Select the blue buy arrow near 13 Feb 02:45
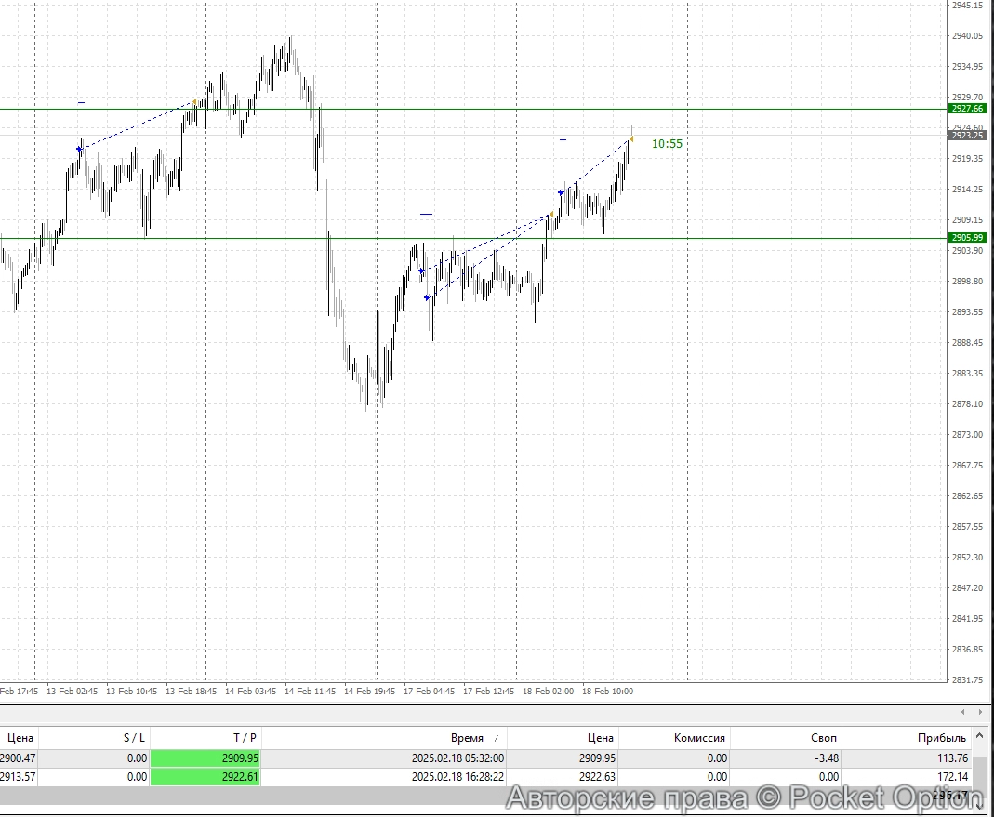994x817 pixels. point(79,148)
